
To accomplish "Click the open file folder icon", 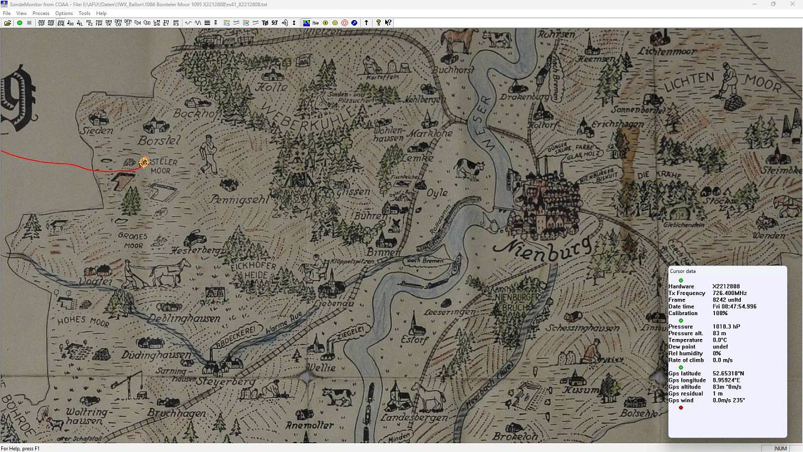I will 8,23.
